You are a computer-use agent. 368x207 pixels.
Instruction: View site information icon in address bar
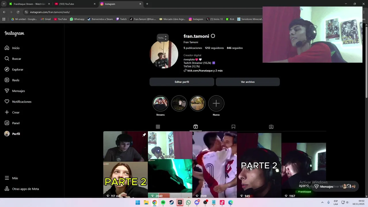(26, 12)
